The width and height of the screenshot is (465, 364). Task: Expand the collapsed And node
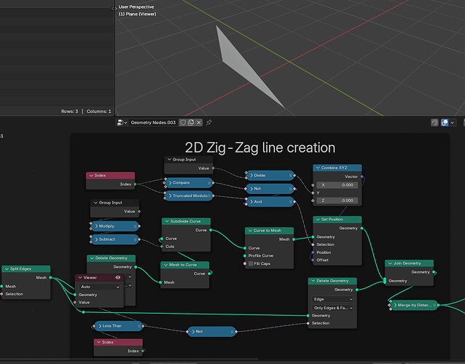(x=251, y=201)
